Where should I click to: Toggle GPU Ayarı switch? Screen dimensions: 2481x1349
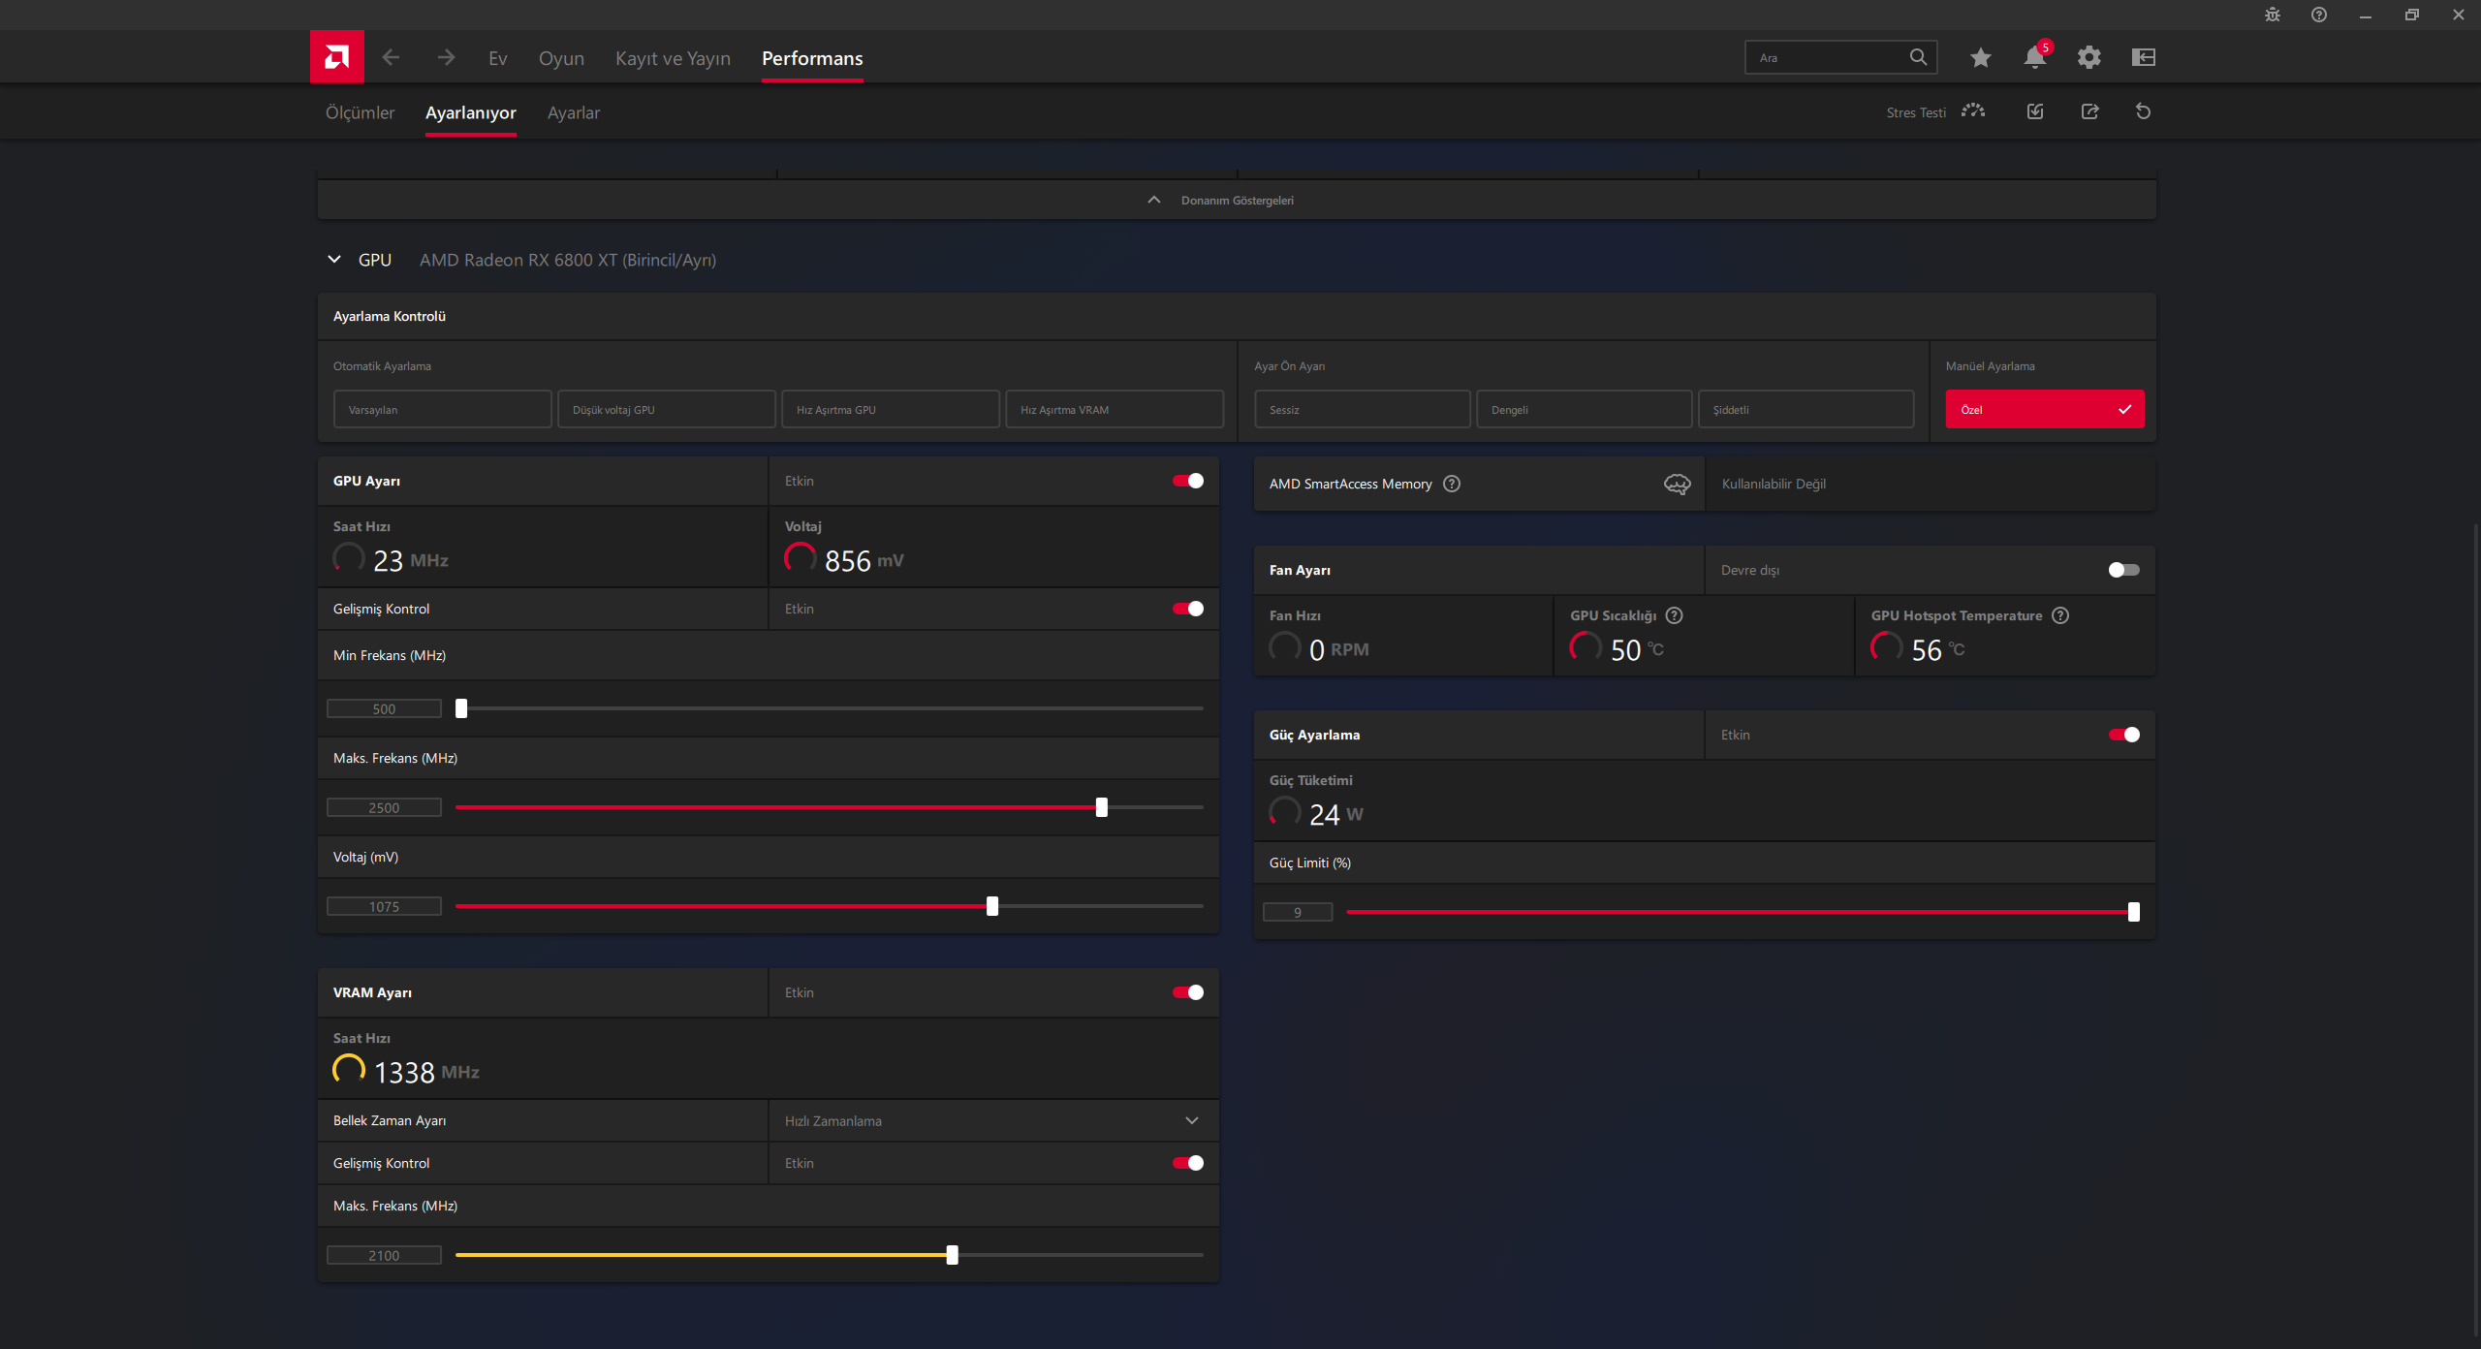1188,481
